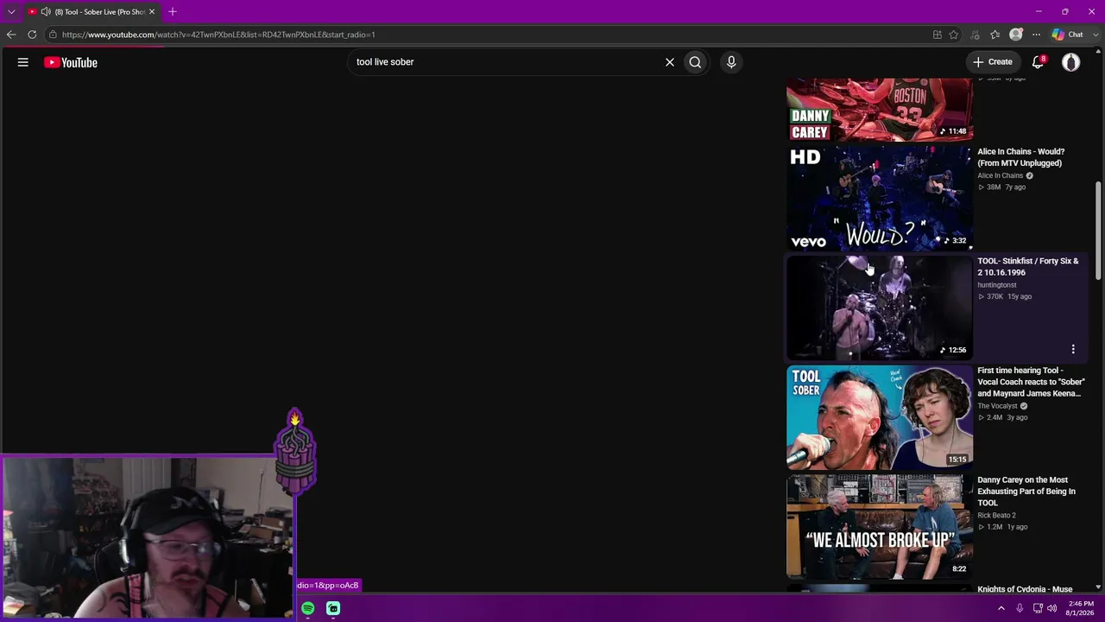Show hidden system tray icons chevron
1105x622 pixels.
[x=1001, y=608]
